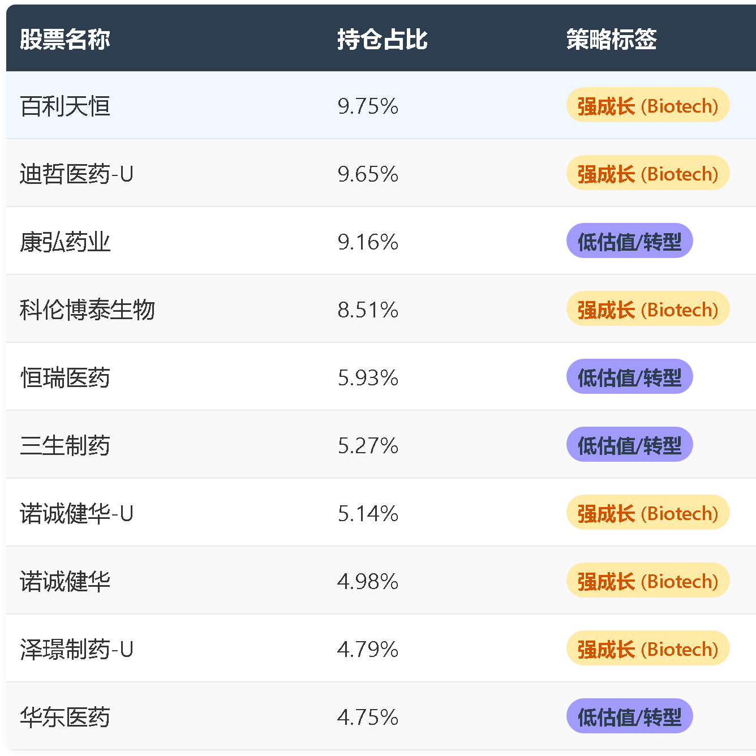The width and height of the screenshot is (756, 756).
Task: Sort by the 持仓占比 column header
Action: 382,39
